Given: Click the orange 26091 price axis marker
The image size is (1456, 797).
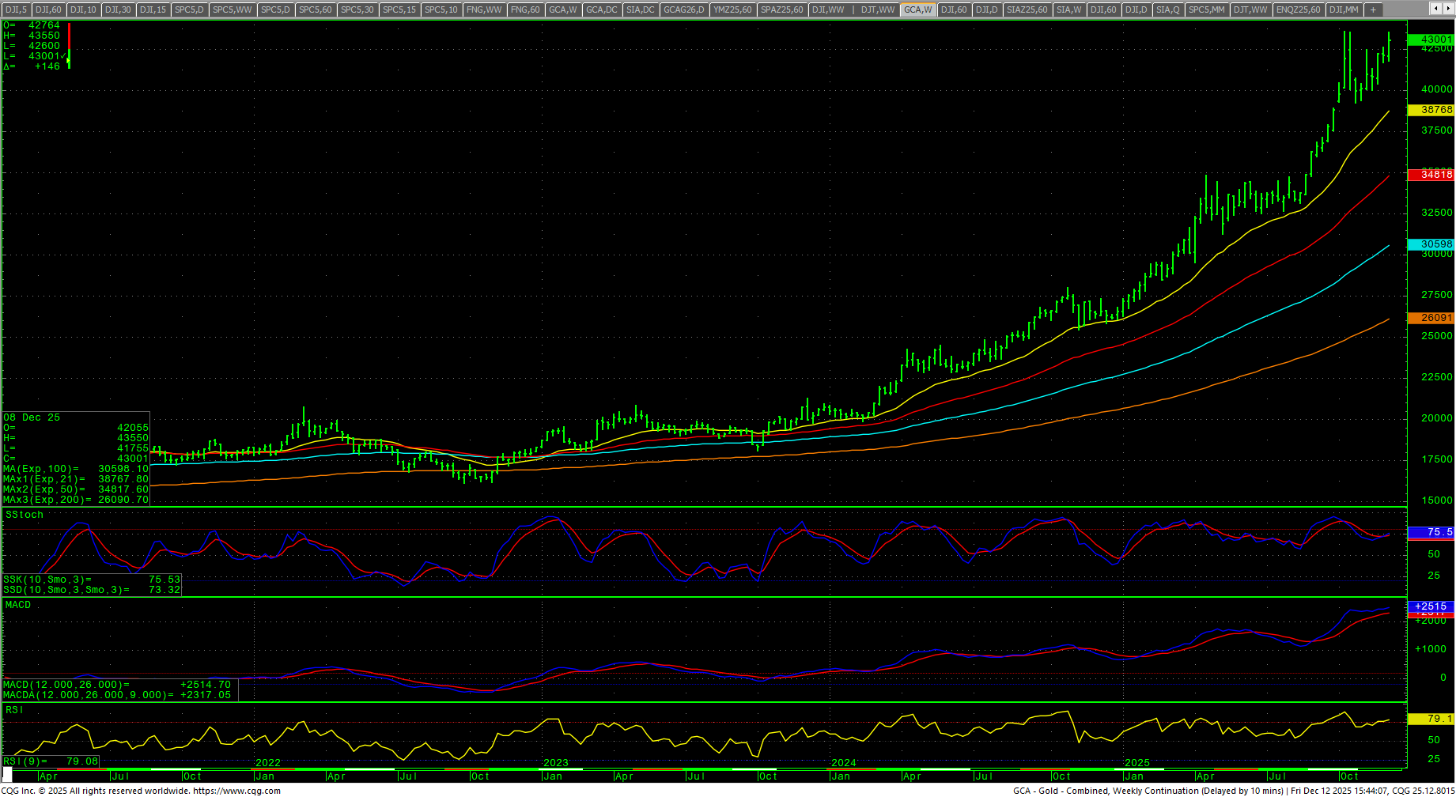Looking at the screenshot, I should point(1431,318).
